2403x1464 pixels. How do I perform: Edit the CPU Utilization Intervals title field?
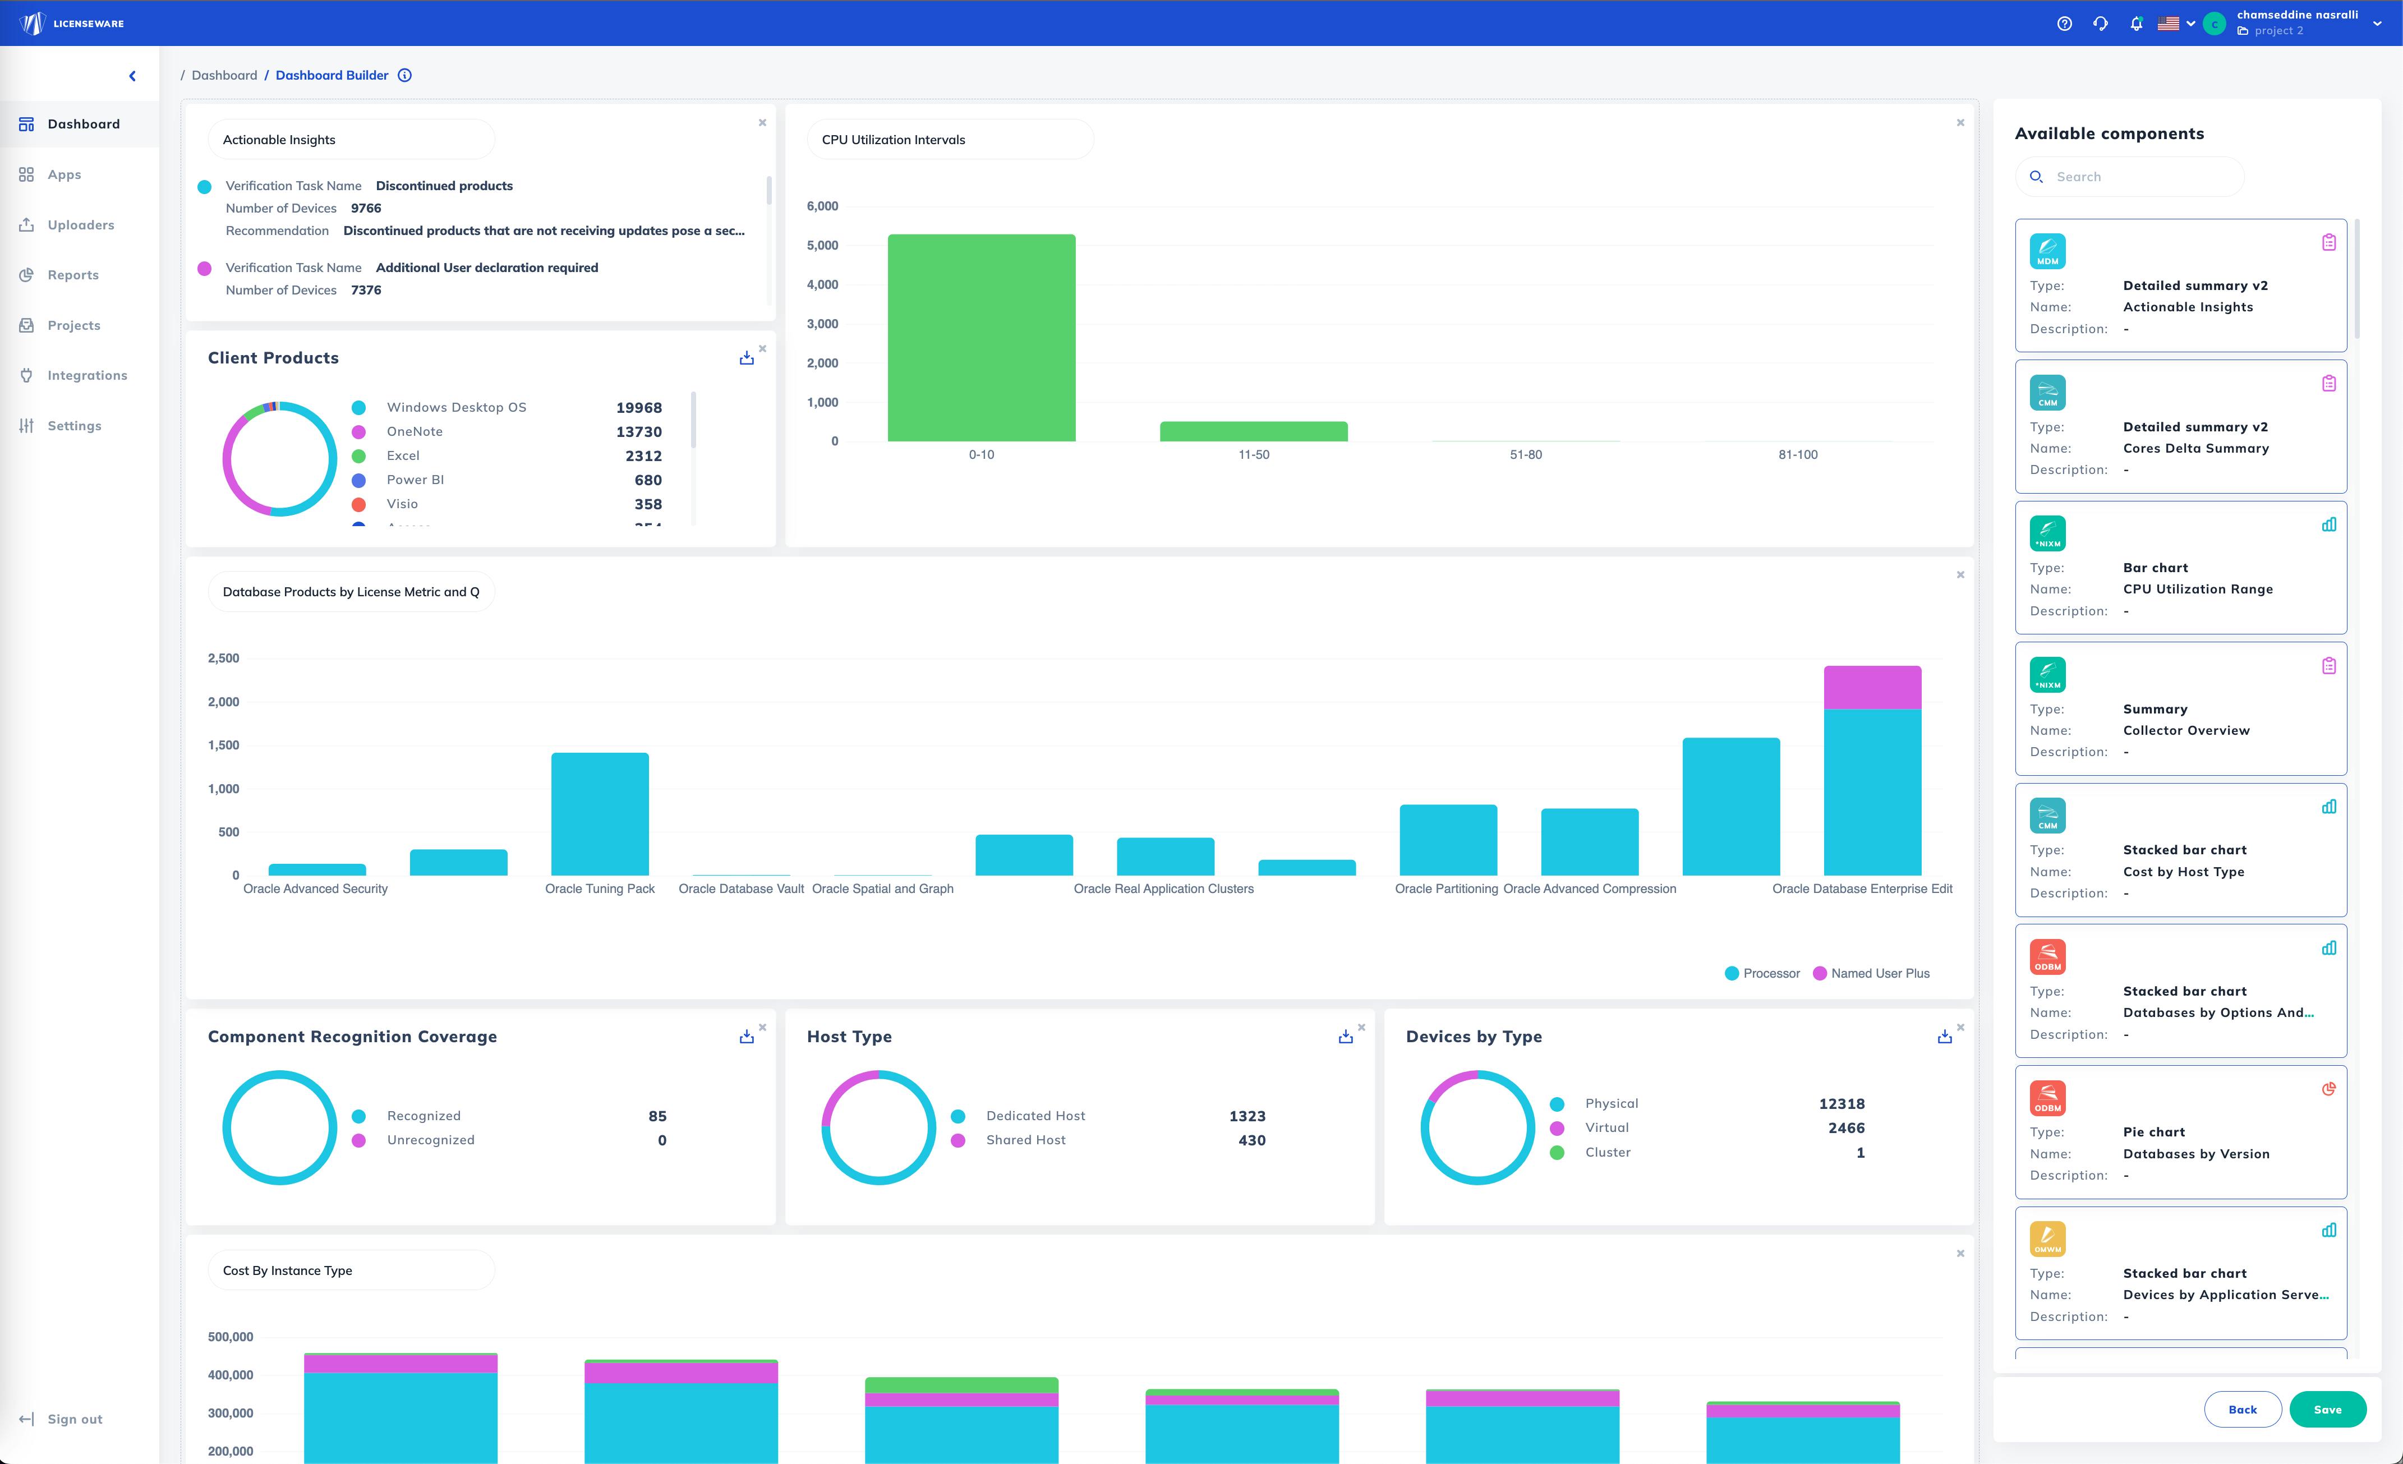[x=950, y=140]
